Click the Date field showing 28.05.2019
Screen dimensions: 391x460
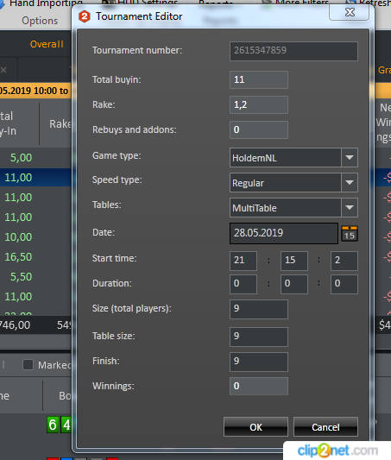284,233
